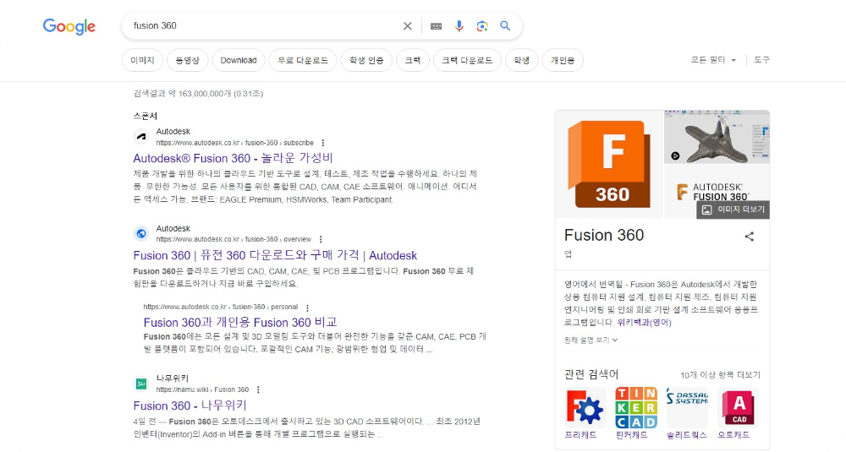Image resolution: width=846 pixels, height=452 pixels.
Task: Click the 도구 tools button
Action: (x=762, y=60)
